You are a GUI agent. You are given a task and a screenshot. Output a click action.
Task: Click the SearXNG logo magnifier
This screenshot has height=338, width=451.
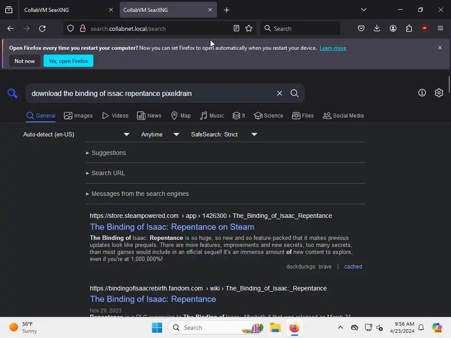click(12, 93)
